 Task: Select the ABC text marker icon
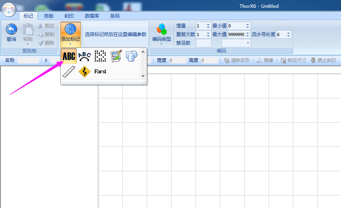69,56
